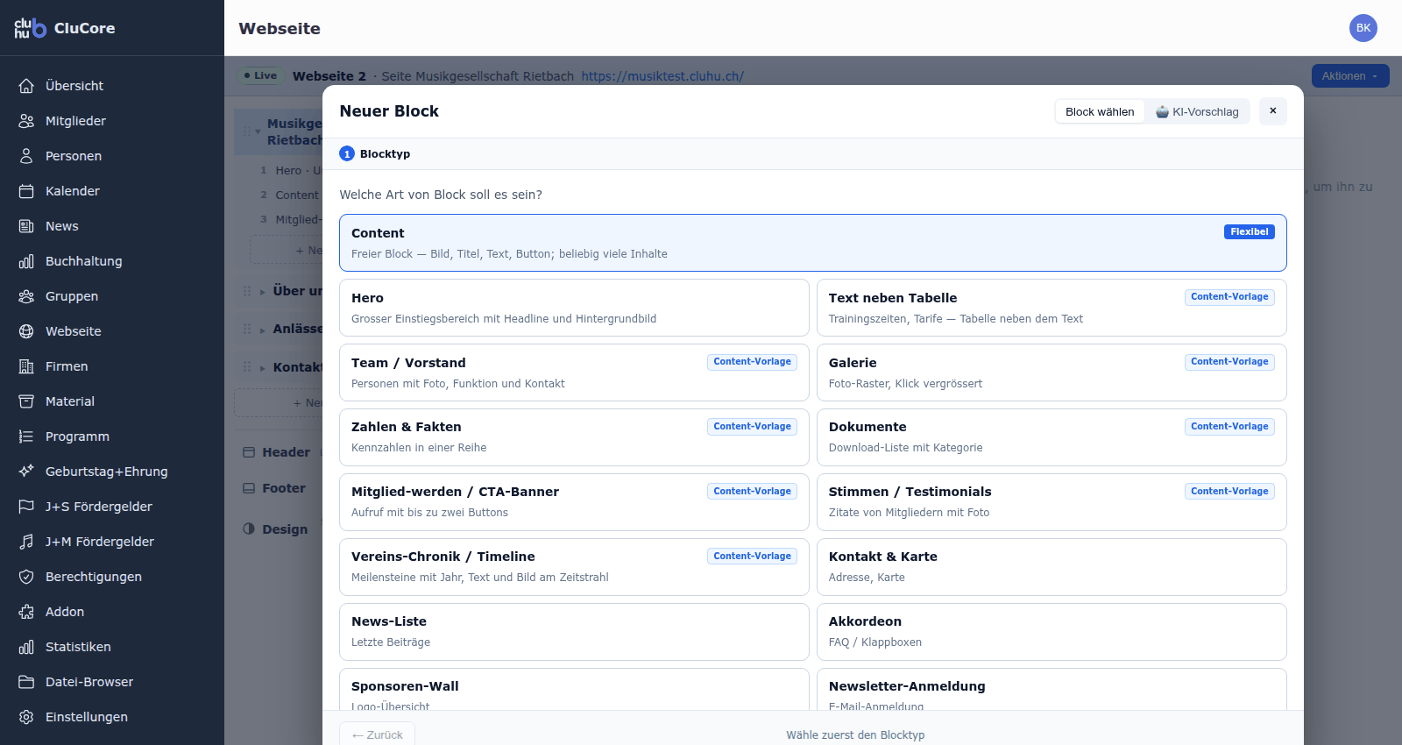Switch to the Block wählen tab
The height and width of the screenshot is (745, 1402).
[x=1100, y=111]
